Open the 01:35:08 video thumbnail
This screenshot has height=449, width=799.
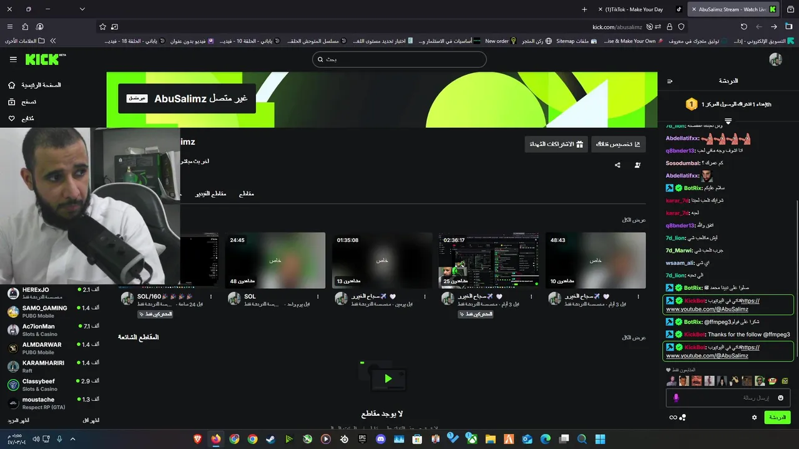click(382, 260)
